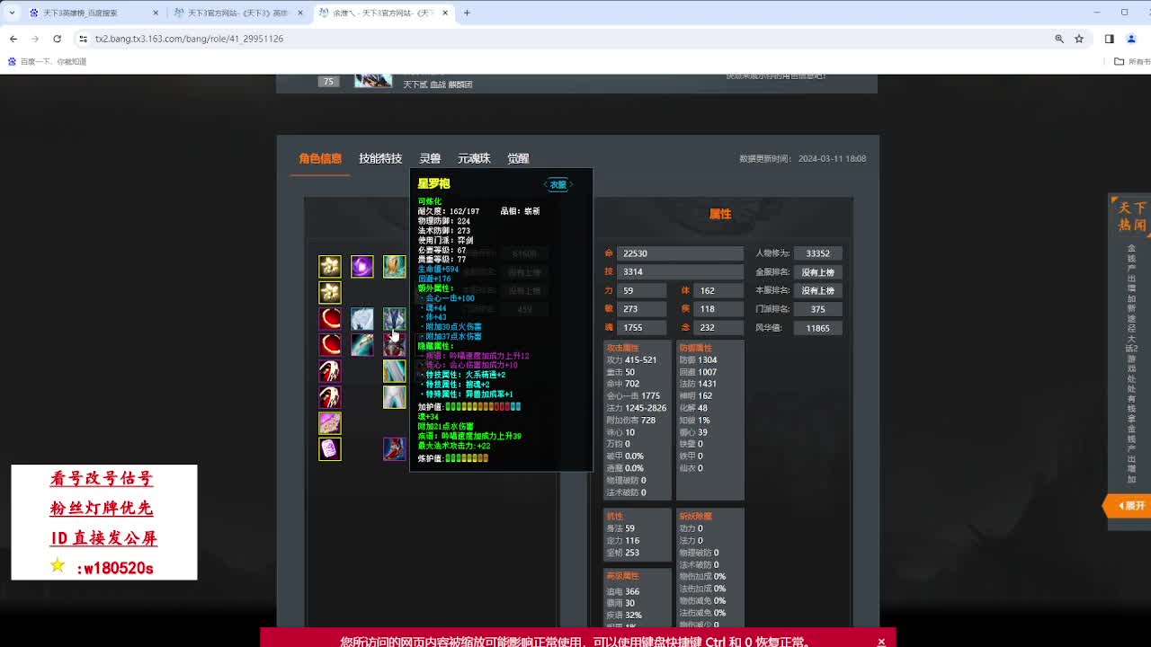This screenshot has width=1151, height=647.
Task: Click the red boots equipment icon
Action: (394, 448)
